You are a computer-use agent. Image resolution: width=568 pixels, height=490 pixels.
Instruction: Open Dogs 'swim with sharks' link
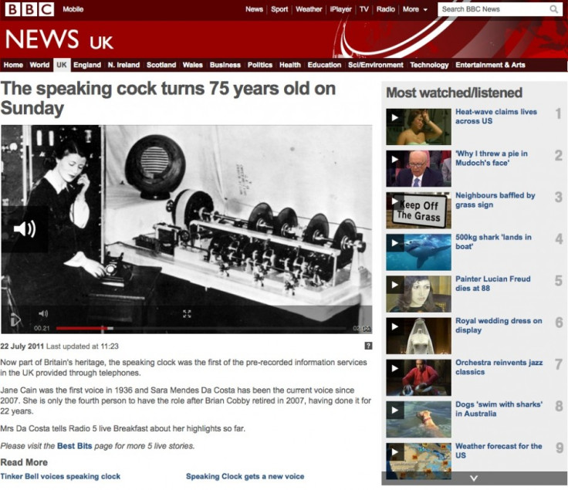coord(499,409)
